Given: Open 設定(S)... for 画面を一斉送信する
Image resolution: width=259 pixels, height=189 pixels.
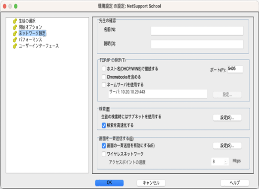Looking at the screenshot, I should coord(227,146).
